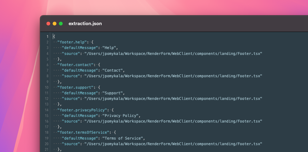Viewport: 308px width, 152px height.
Task: Maximize the window with the green button
Action: (61, 24)
